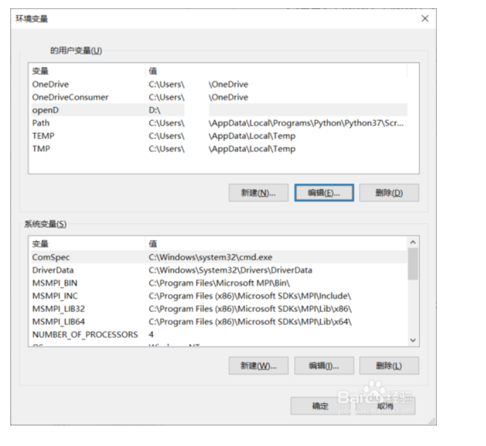Select the TMP user variable
486x446 pixels.
click(x=219, y=149)
